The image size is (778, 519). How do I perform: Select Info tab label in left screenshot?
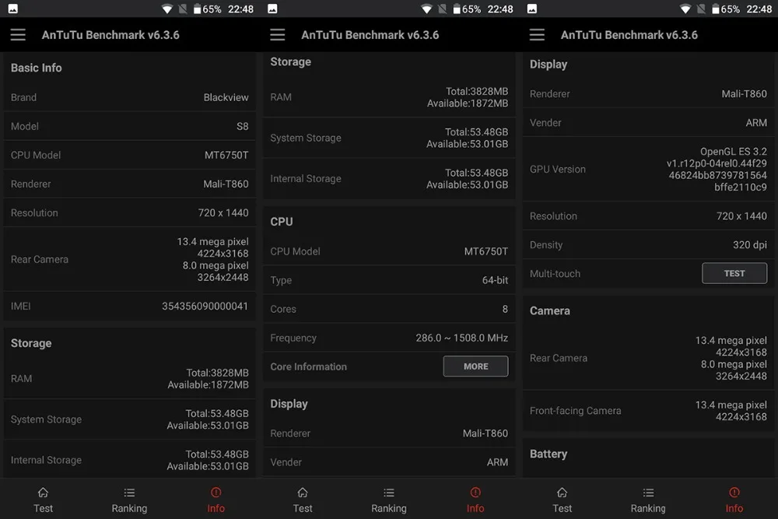(216, 508)
